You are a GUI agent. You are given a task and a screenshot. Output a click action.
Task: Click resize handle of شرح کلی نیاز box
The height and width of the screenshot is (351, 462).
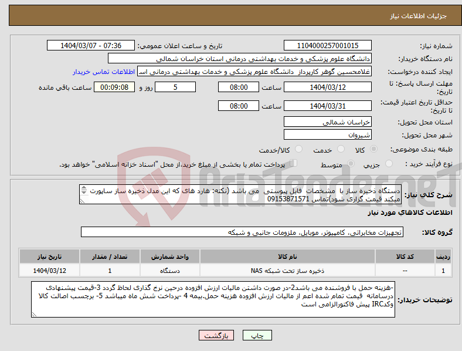[82, 201]
